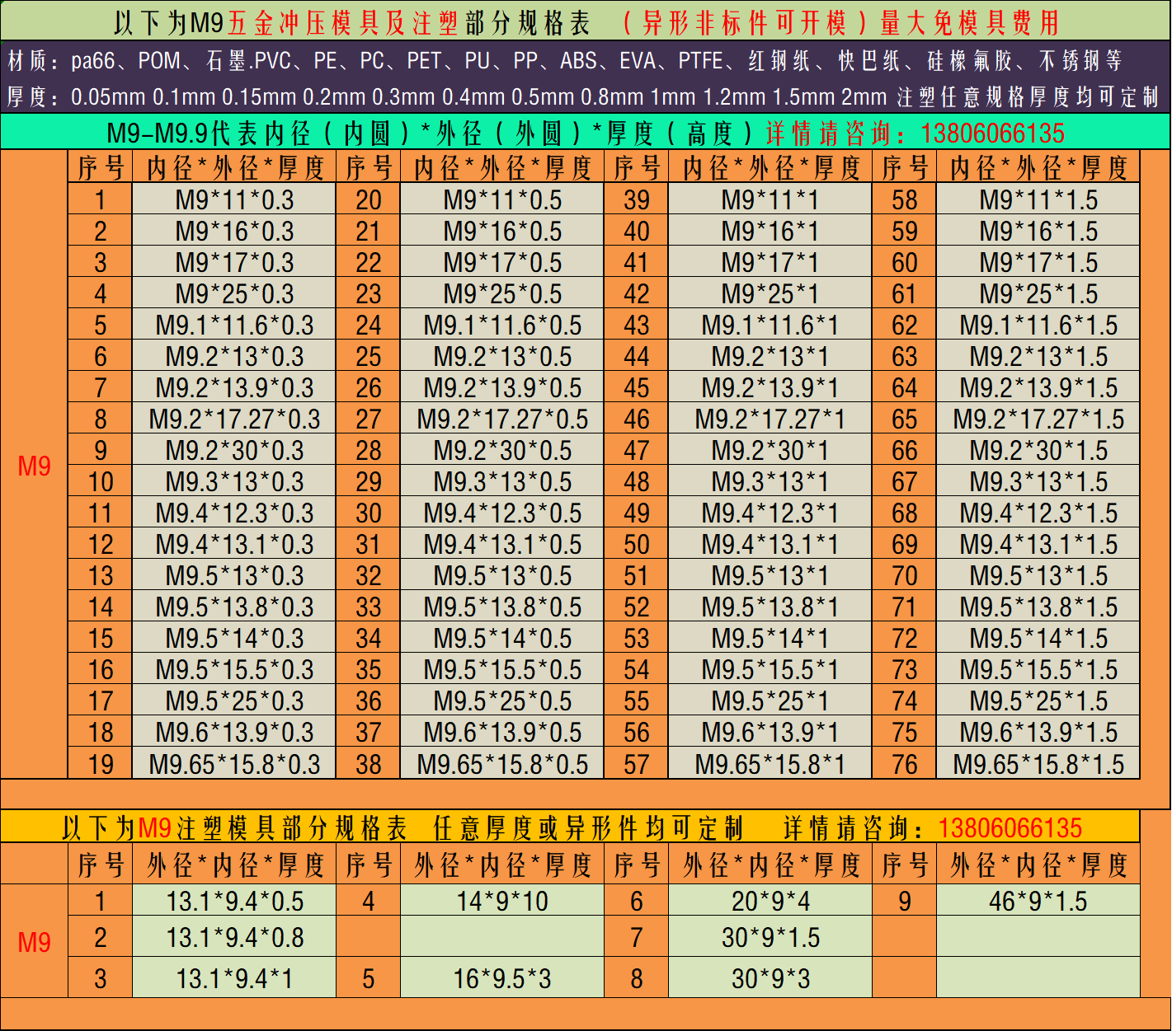Click the cell 16*9.5*3
This screenshot has width=1172, height=1031.
pyautogui.click(x=502, y=977)
